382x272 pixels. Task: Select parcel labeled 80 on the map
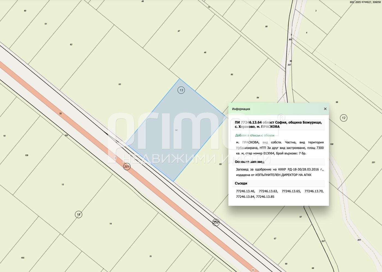pos(266,27)
